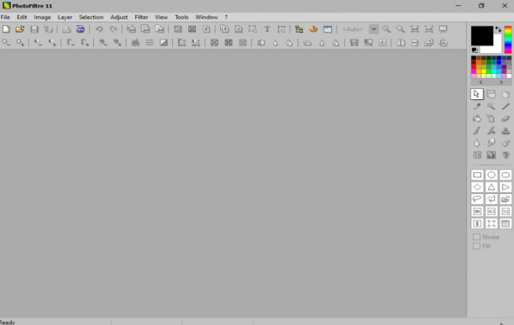Open the Selection menu
Screen dimensions: 514x325
pyautogui.click(x=92, y=17)
